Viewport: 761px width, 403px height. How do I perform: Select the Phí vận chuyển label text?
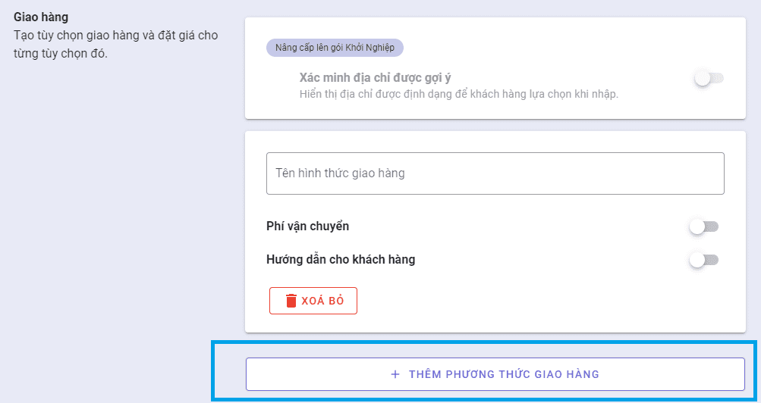point(308,226)
